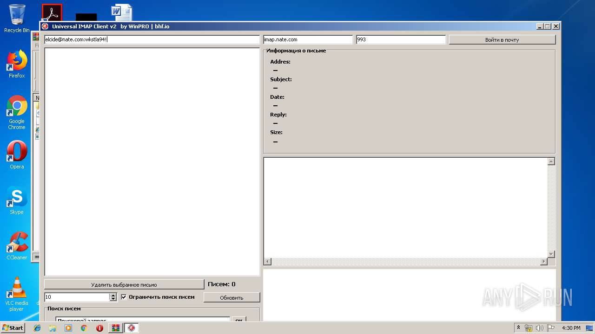Click the Universal IMAP Client title bar icon

point(45,26)
